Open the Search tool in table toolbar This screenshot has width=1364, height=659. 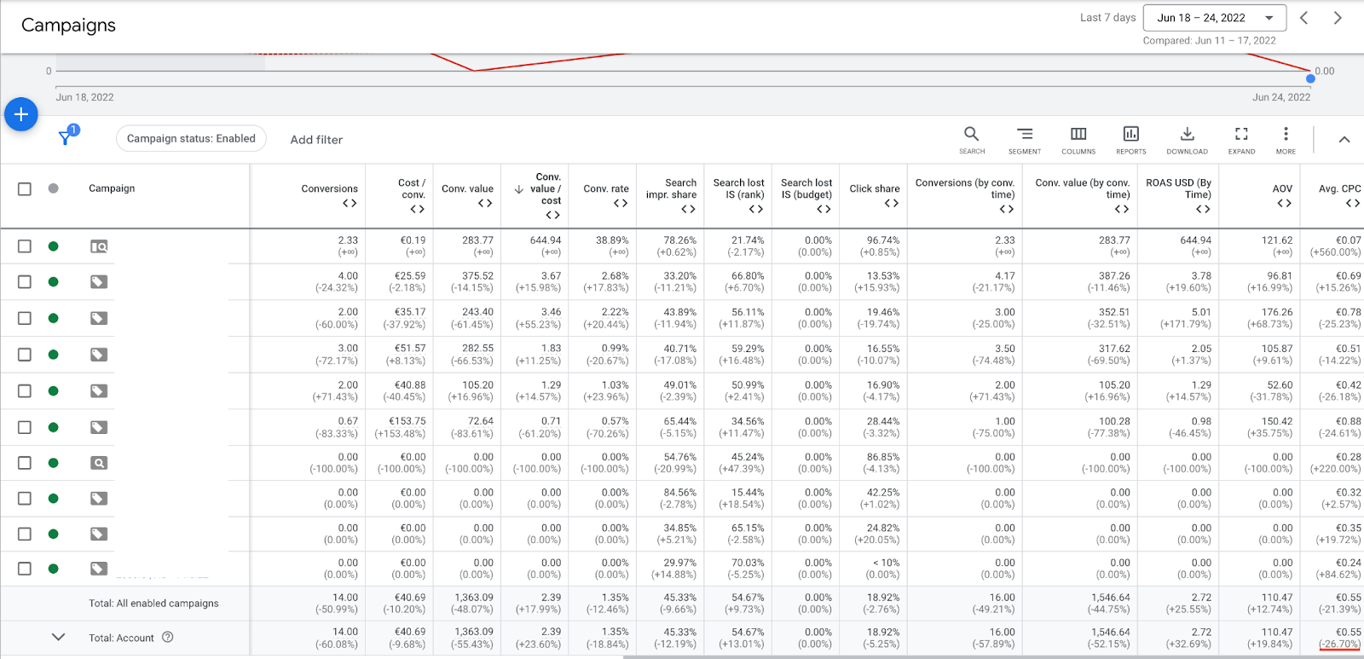pos(972,140)
